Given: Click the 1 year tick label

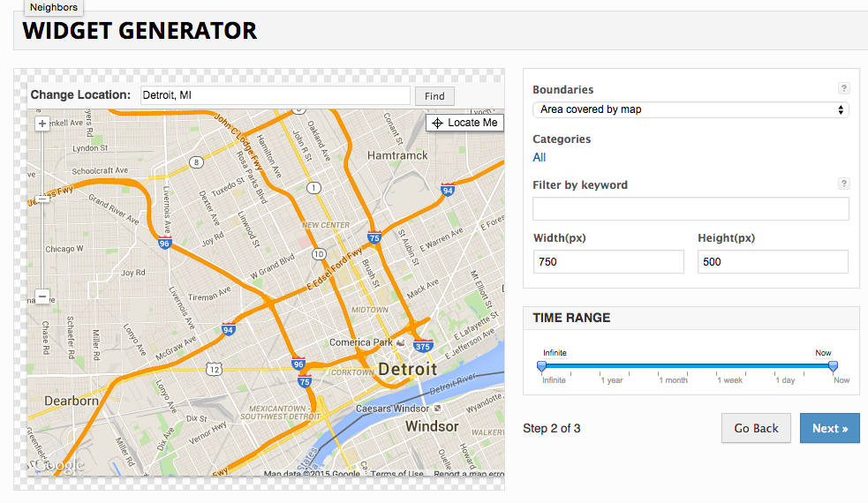Looking at the screenshot, I should 612,380.
